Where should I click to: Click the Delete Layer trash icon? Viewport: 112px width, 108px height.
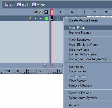pos(45,65)
